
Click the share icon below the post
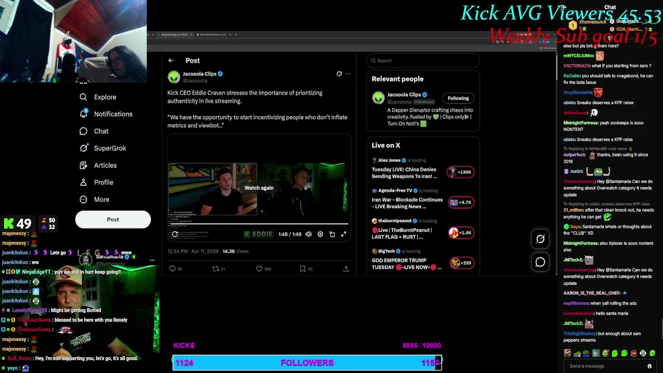click(x=346, y=269)
